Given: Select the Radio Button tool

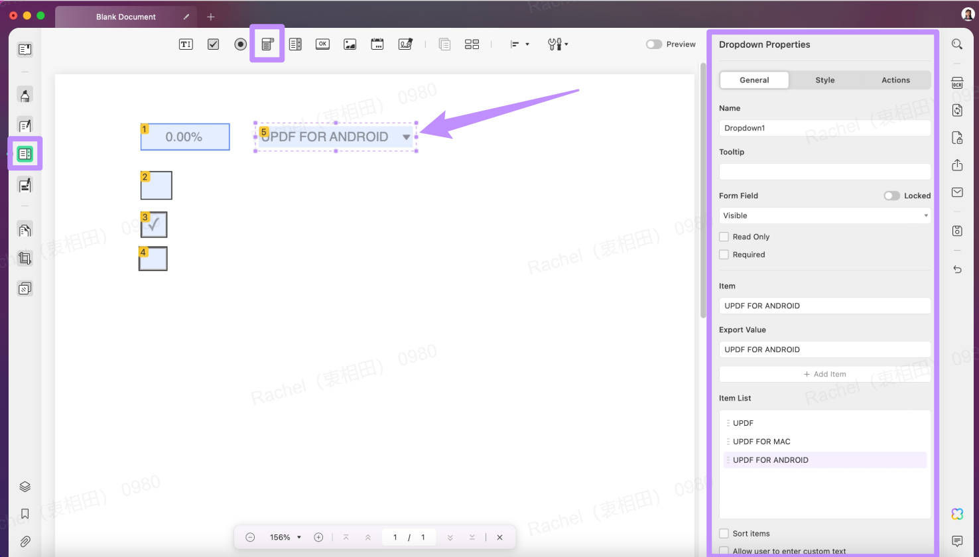Looking at the screenshot, I should [240, 44].
